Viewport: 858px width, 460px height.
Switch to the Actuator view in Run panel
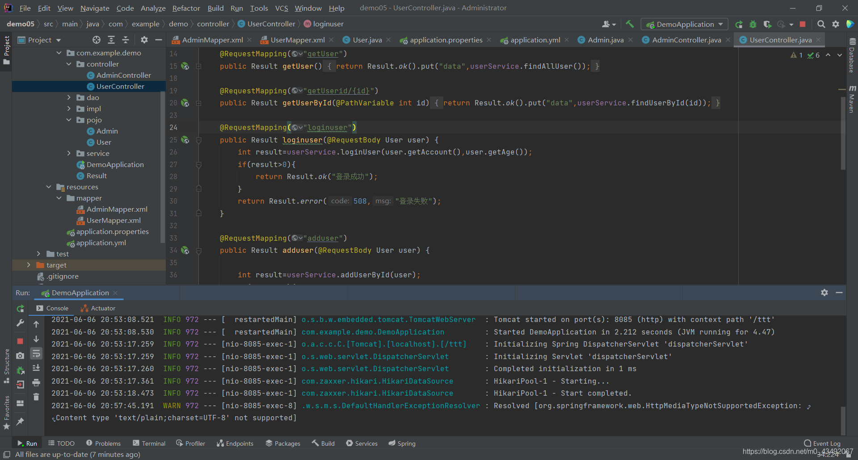[102, 308]
